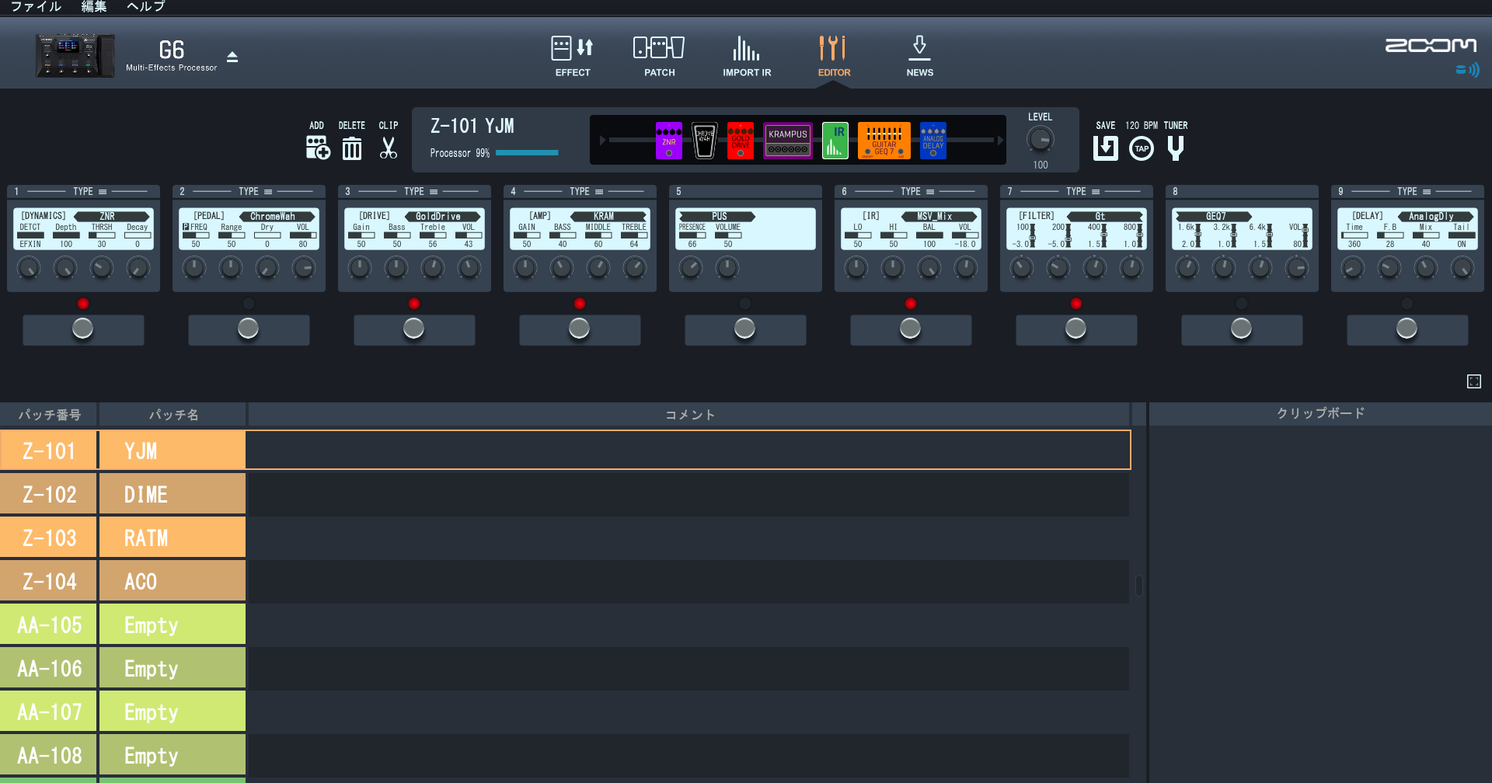This screenshot has height=783, width=1492.
Task: Open slot 3 TYPE selector
Action: (420, 191)
